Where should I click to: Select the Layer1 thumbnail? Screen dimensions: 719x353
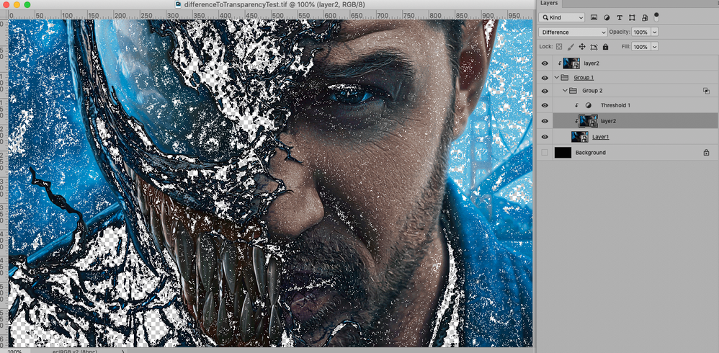pos(580,137)
